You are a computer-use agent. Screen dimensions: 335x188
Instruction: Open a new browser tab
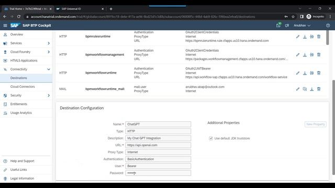click(x=111, y=9)
